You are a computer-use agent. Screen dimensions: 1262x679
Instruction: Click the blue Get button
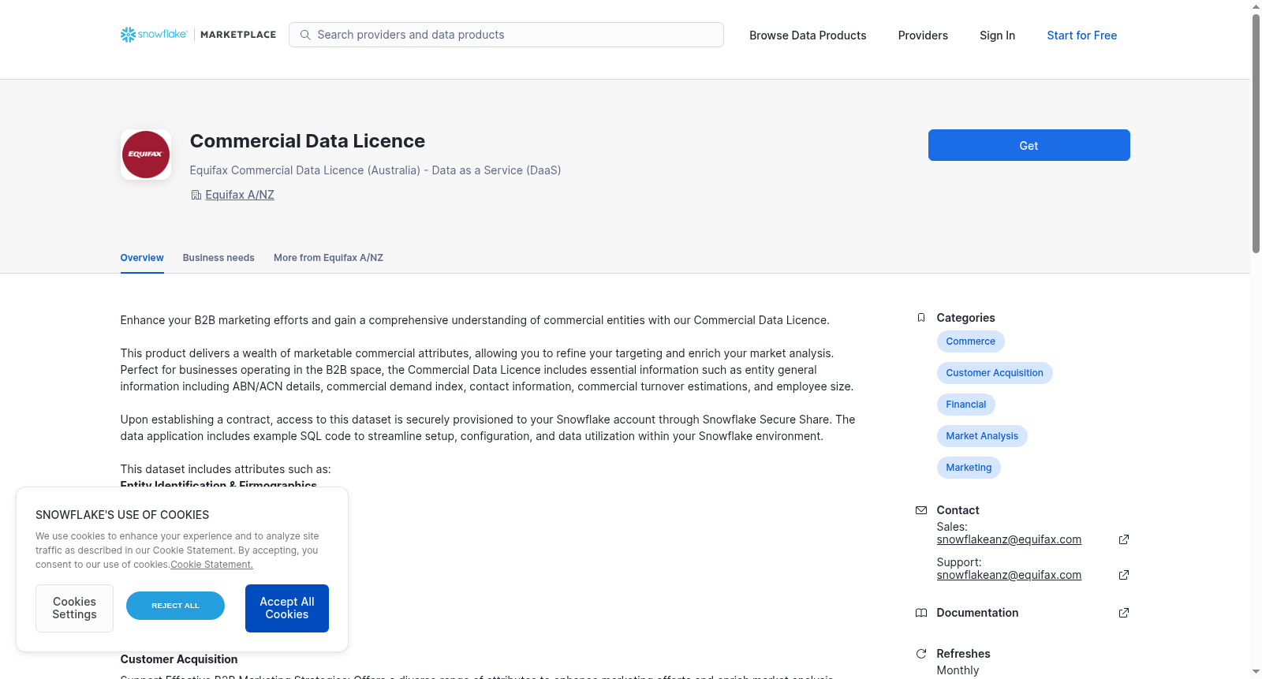coord(1029,145)
